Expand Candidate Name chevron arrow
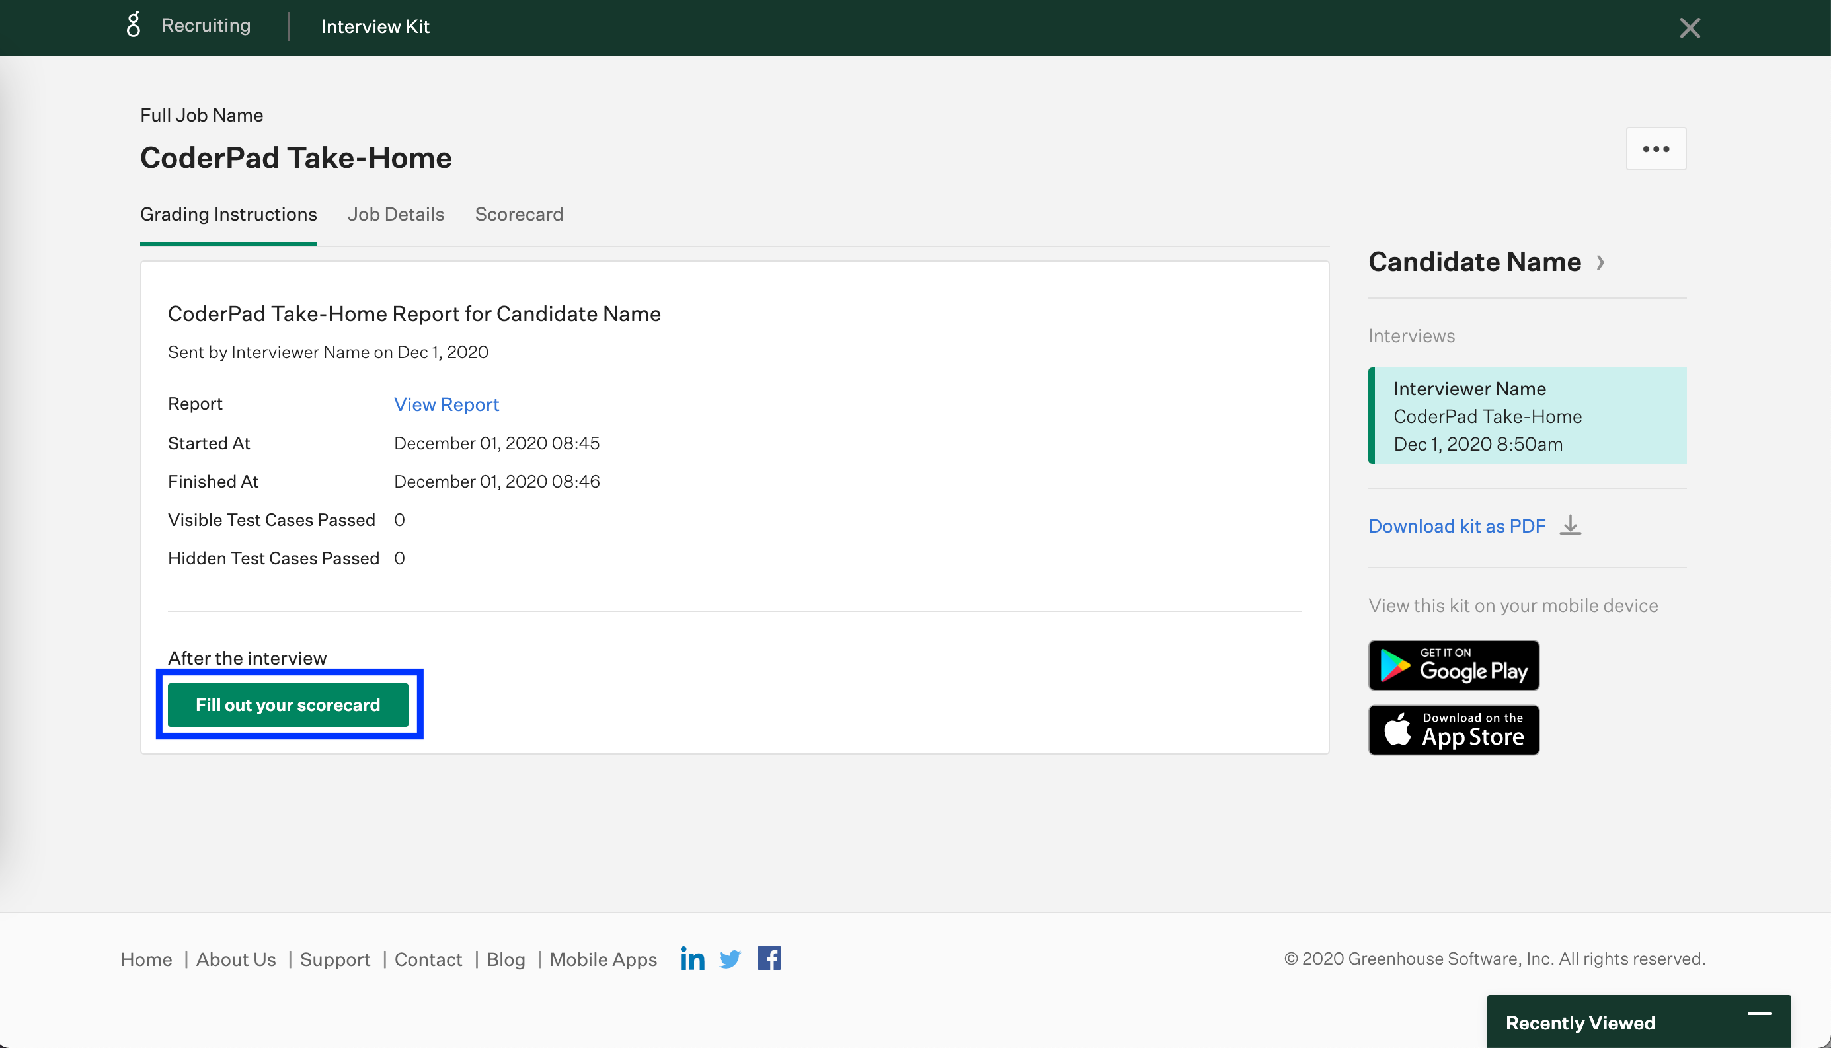 (1600, 262)
